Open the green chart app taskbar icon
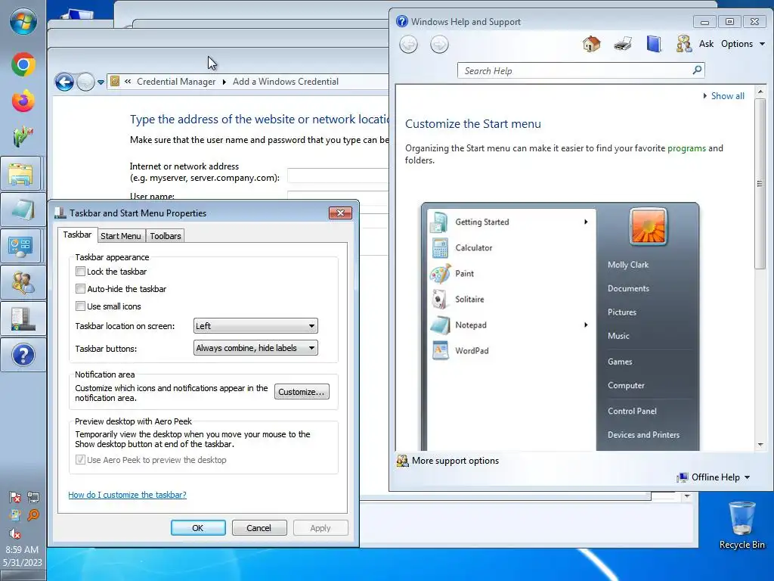 [22, 137]
